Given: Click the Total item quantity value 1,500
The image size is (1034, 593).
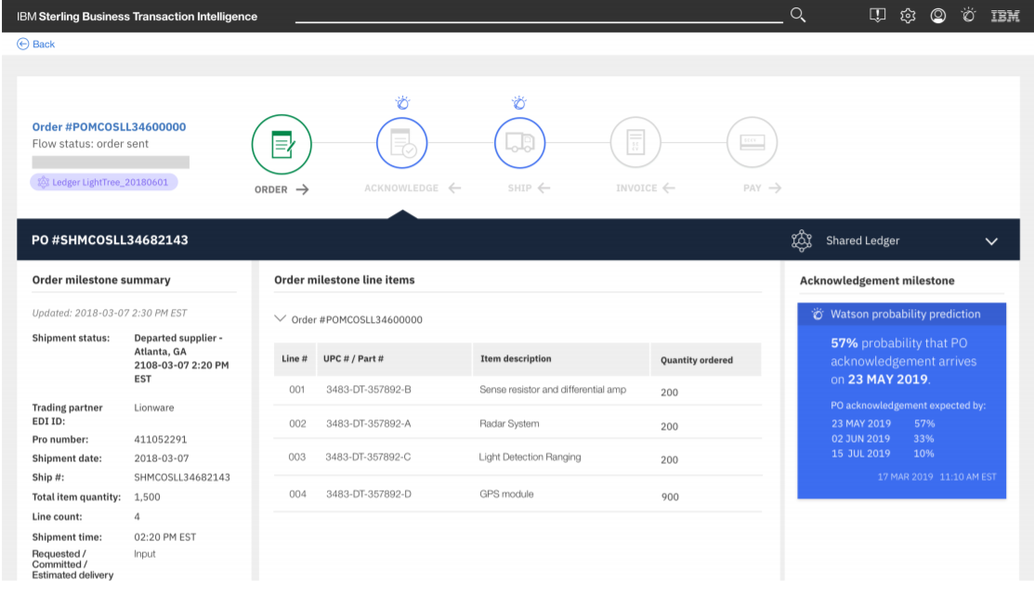Looking at the screenshot, I should [147, 497].
